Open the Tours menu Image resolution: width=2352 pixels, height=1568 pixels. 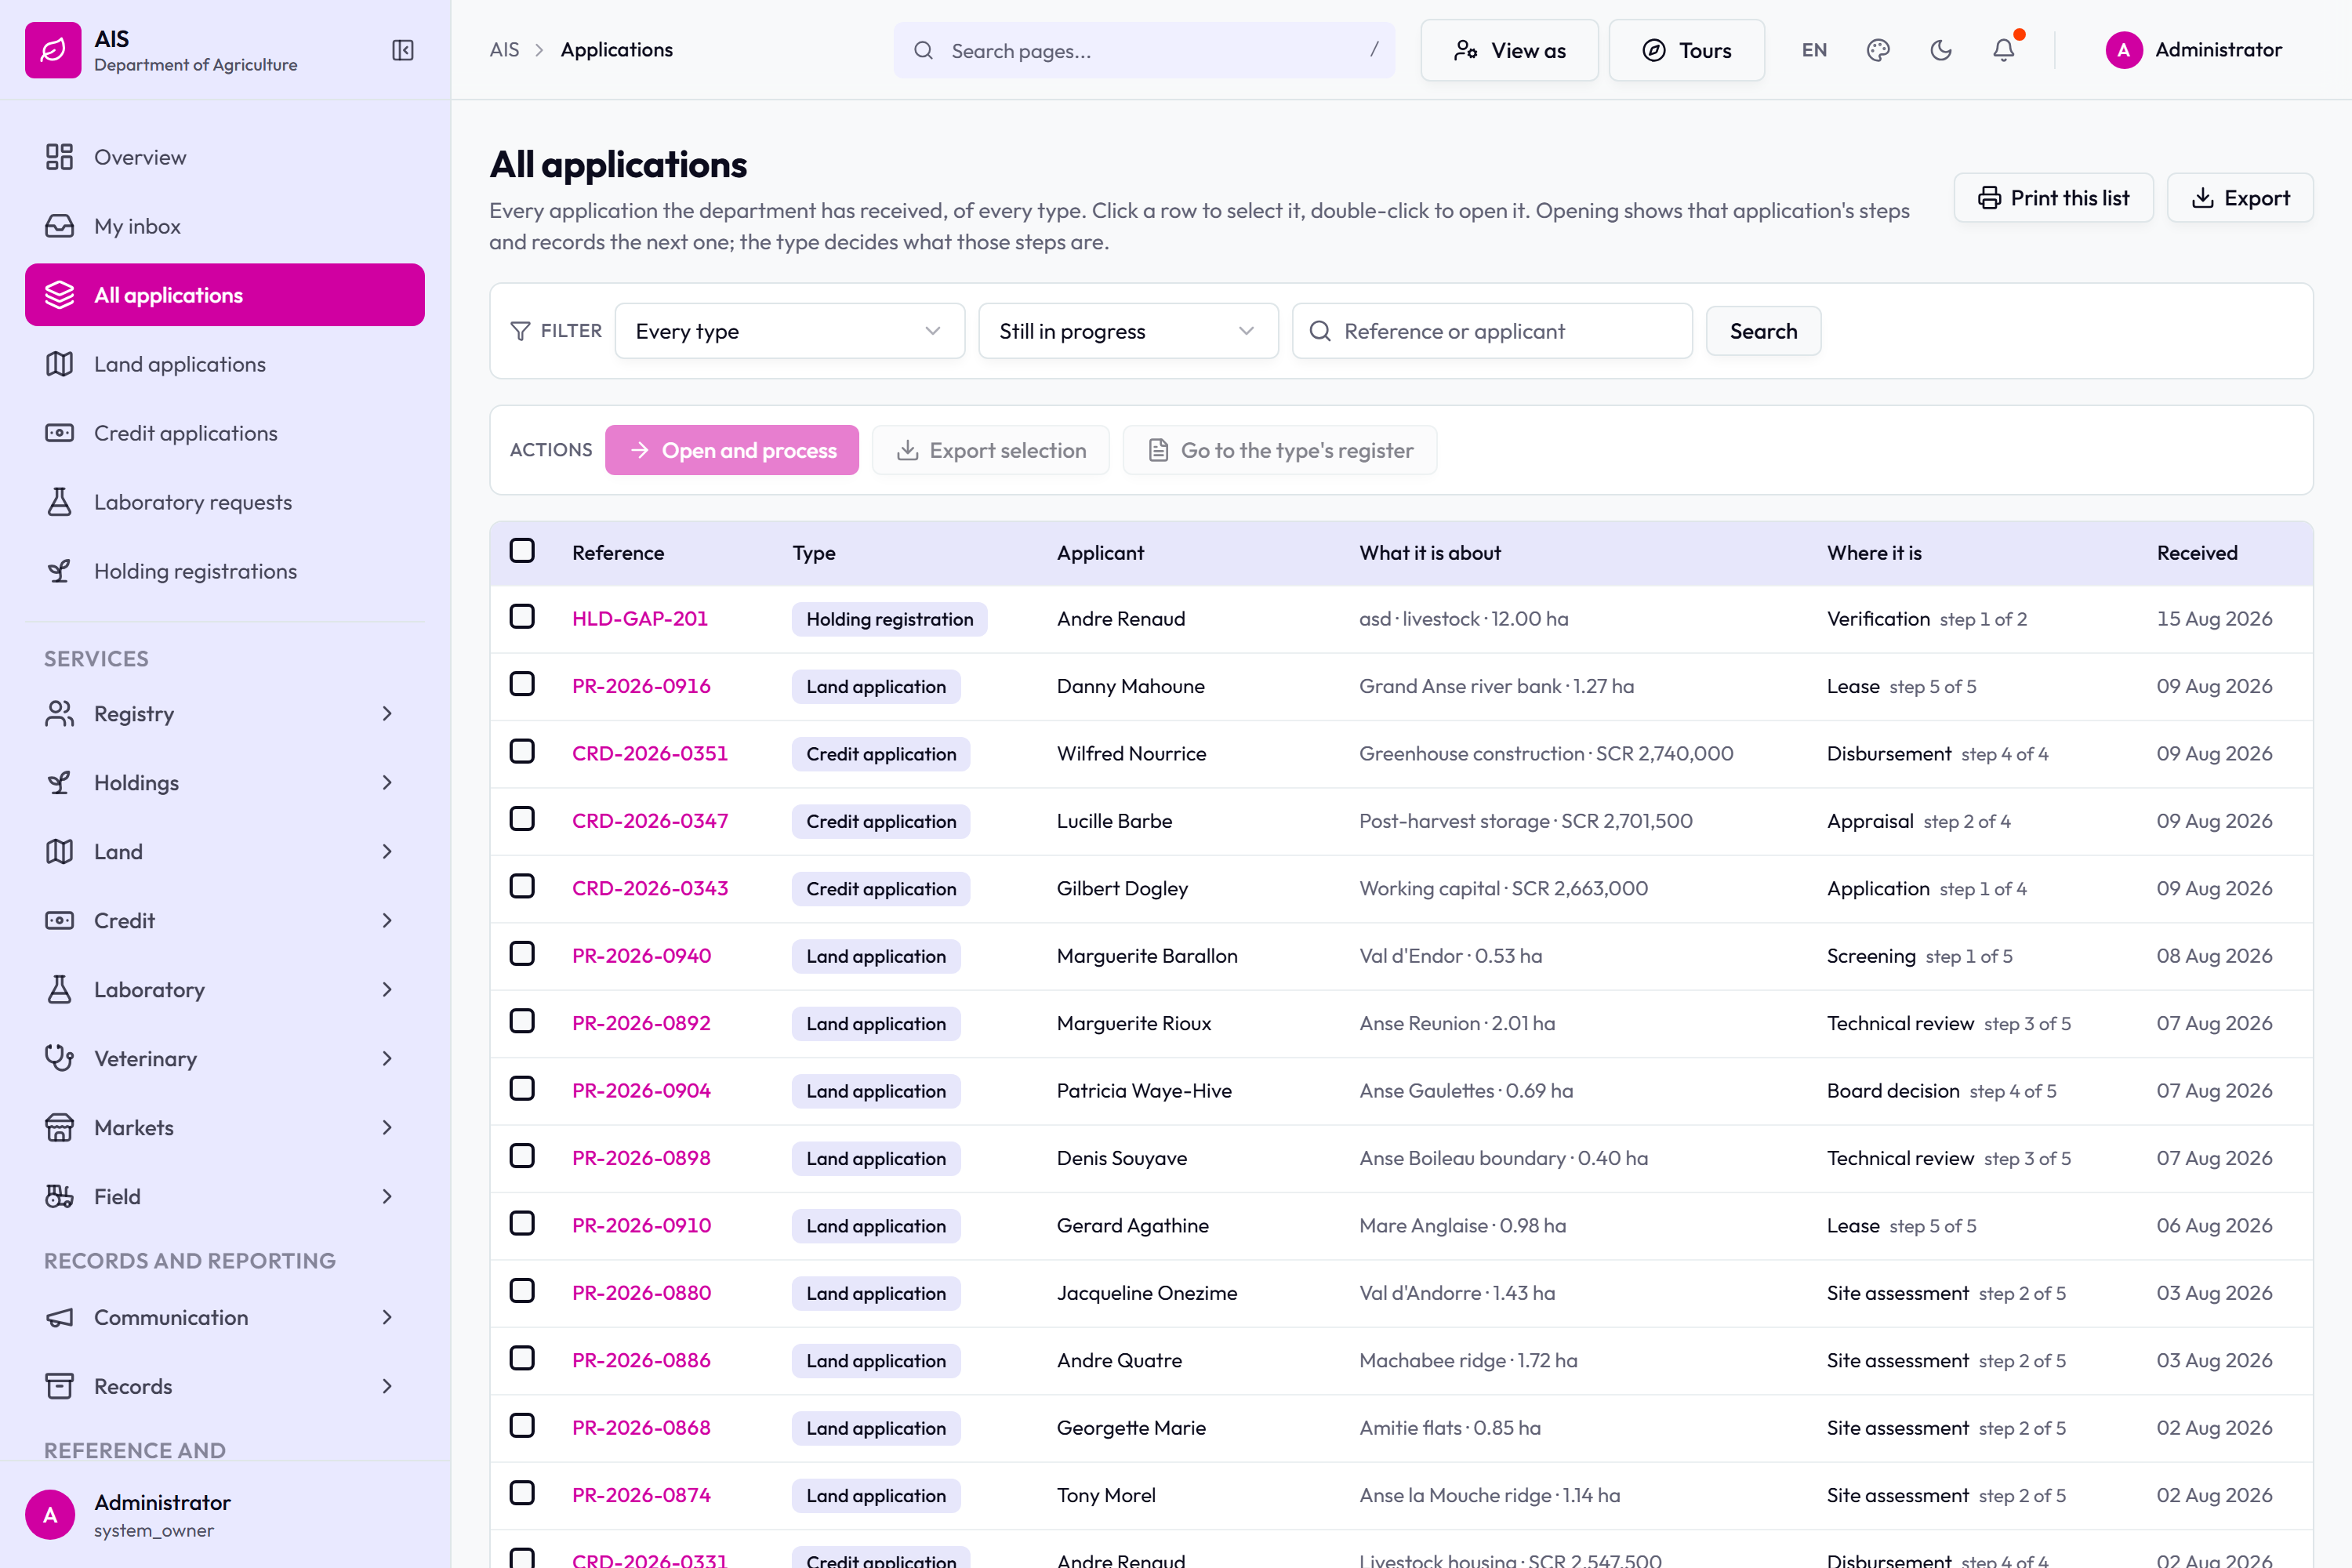click(x=1686, y=50)
